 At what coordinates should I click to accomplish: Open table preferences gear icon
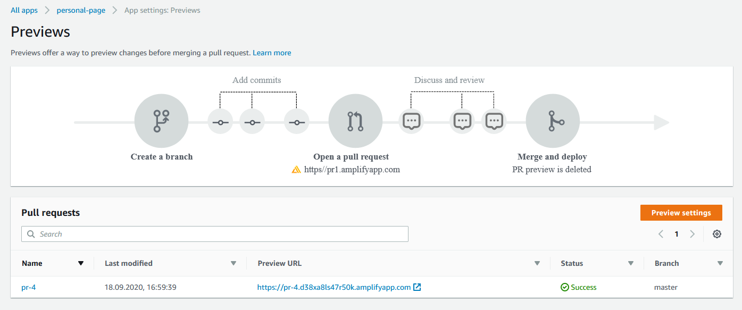coord(717,234)
